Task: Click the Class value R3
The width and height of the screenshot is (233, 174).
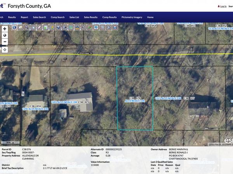Action: (107, 152)
